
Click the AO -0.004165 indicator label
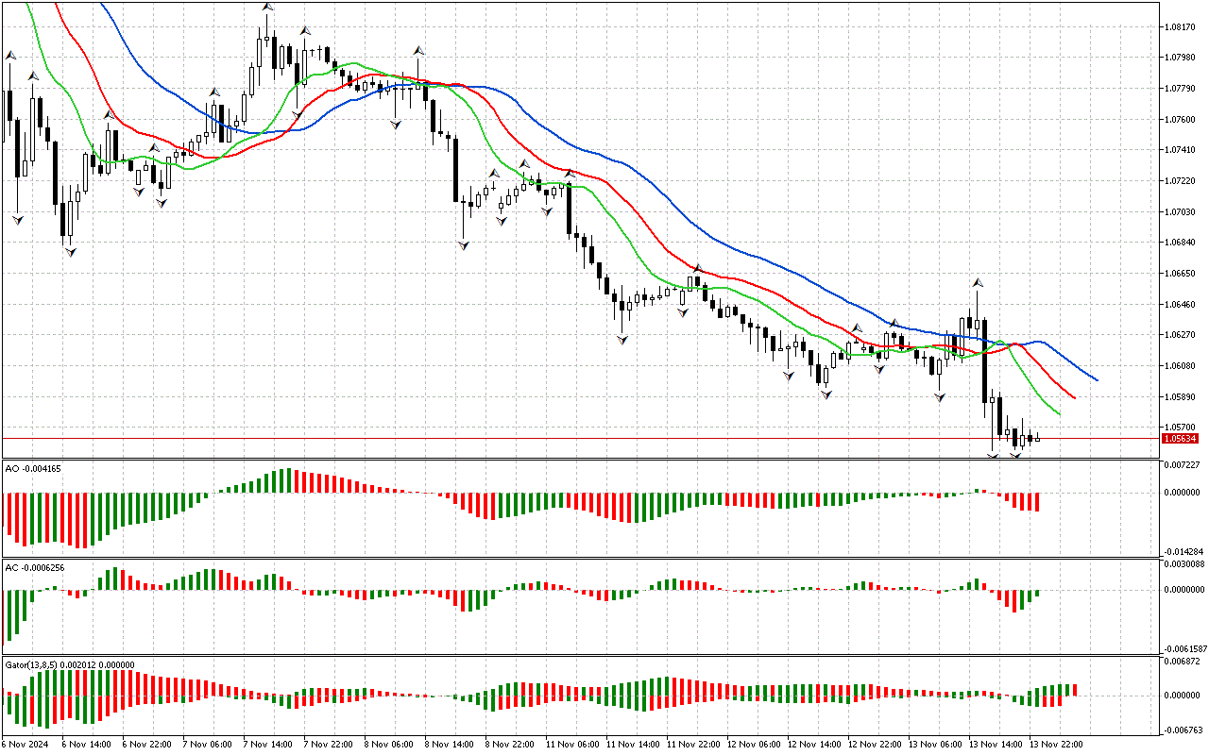pyautogui.click(x=33, y=469)
